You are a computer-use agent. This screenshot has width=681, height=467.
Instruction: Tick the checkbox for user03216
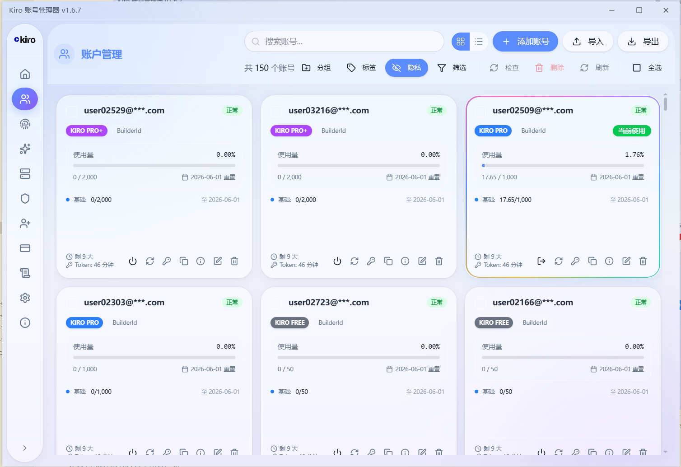(276, 111)
